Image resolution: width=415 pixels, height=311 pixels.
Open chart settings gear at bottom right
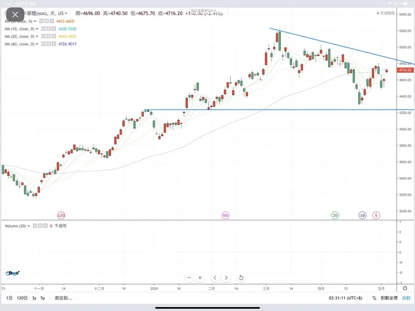click(x=405, y=288)
